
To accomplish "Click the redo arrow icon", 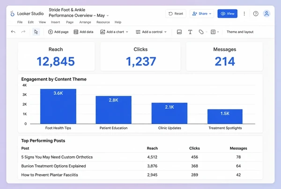I will tap(23, 32).
